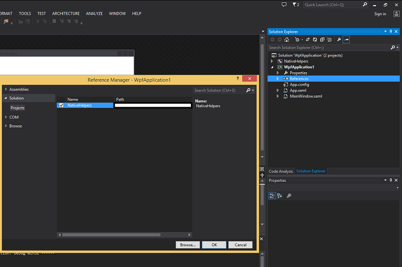
Task: Click the Sign in link
Action: 380,14
